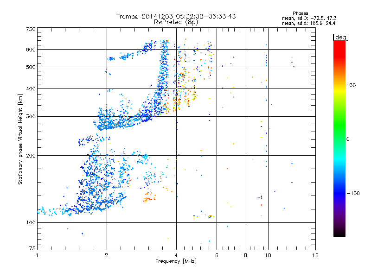Click the y-axis '75' tick label
Viewport: 371px width, 278px height.
tap(32, 248)
